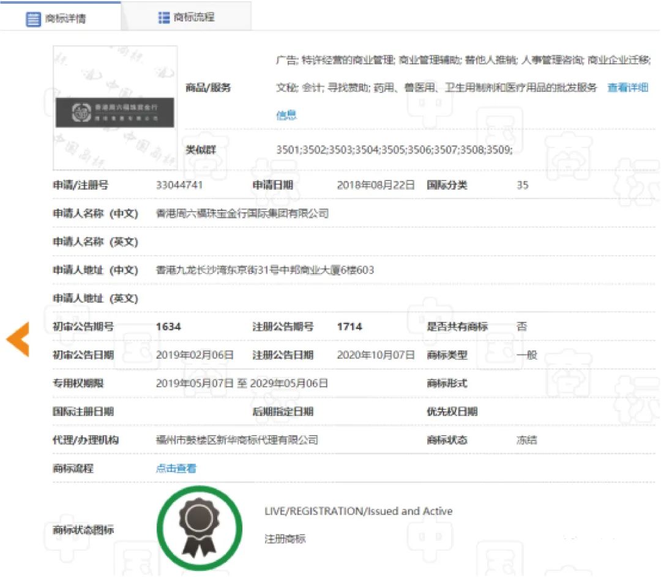Select preliminary announcement issue number 1634

168,327
